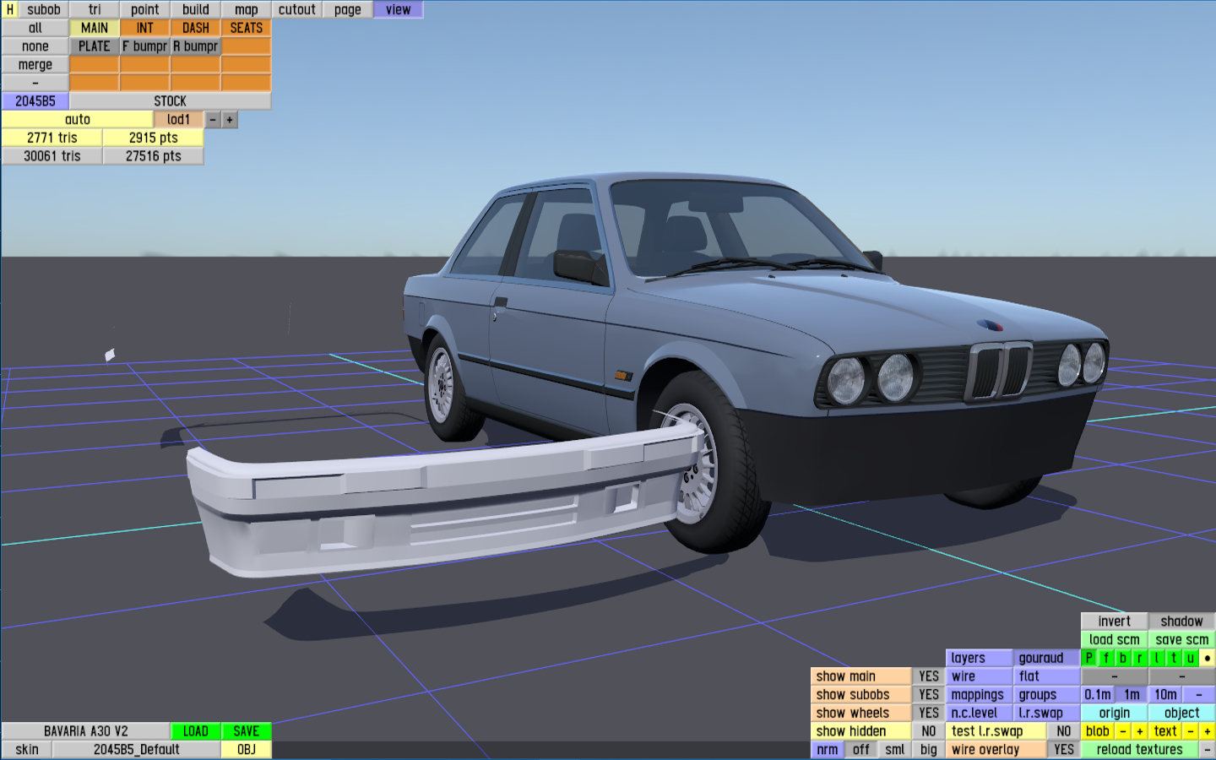Select the MAIN object

click(95, 28)
